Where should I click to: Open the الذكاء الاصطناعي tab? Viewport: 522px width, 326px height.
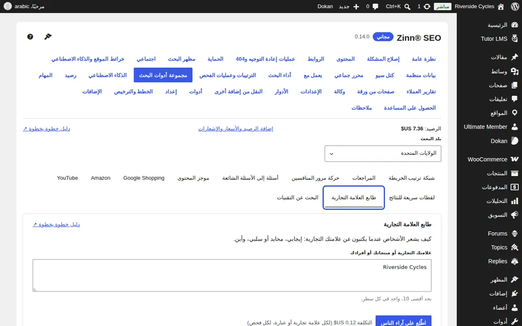click(x=108, y=75)
